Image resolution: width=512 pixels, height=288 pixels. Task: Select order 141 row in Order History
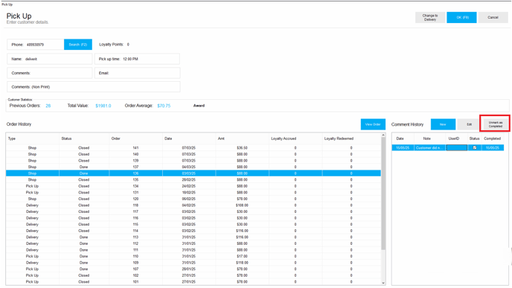point(193,148)
